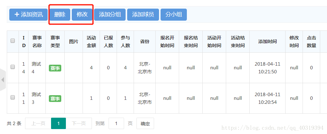Go to 上一页 previous page
Screen dimensions: 327x134
[38, 124]
